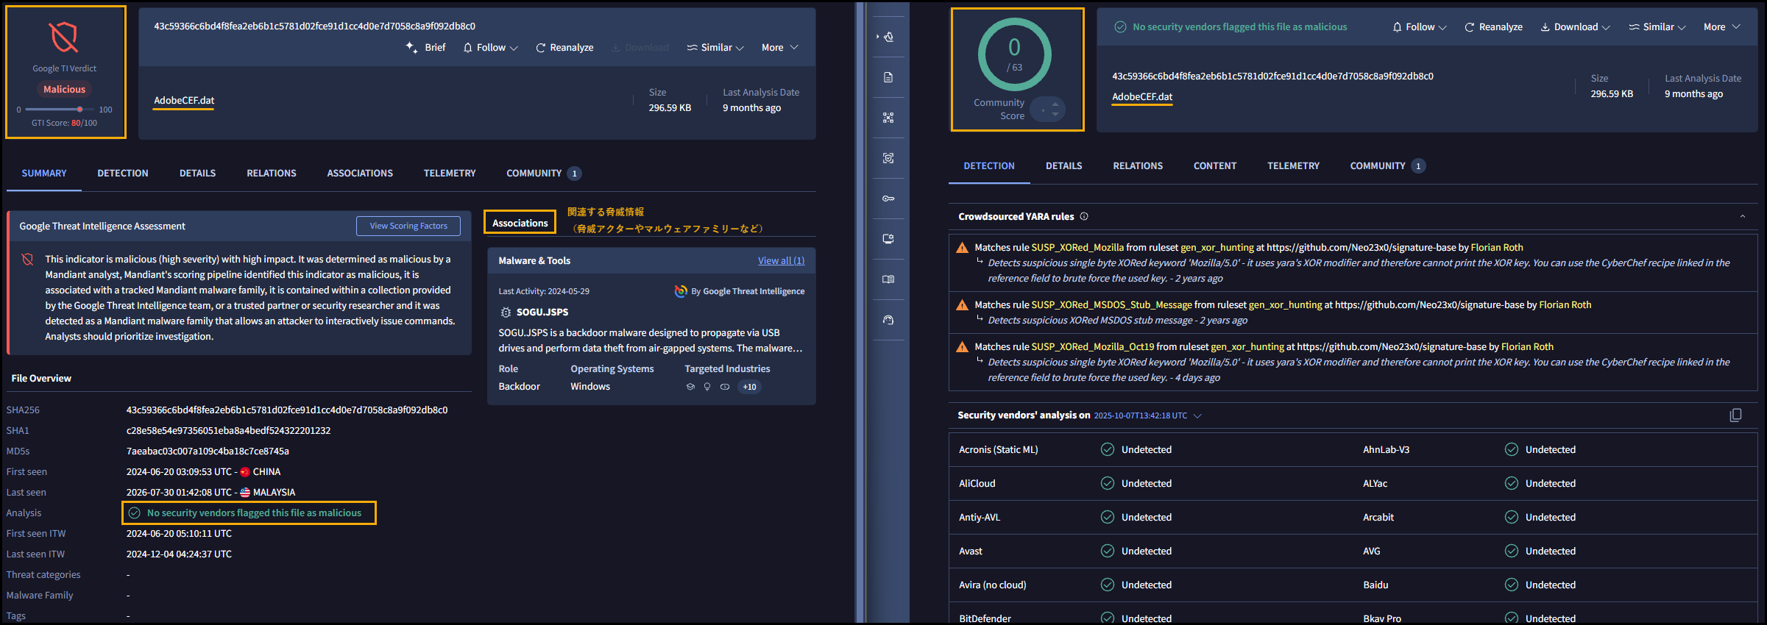Viewport: 1767px width, 625px height.
Task: Click the gear icon beside SOGU.JSPS
Action: coord(506,312)
